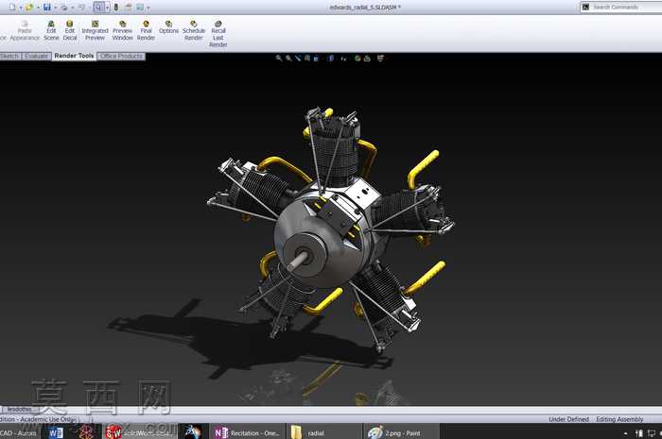Click the Print icon
The image size is (662, 439).
(x=64, y=8)
